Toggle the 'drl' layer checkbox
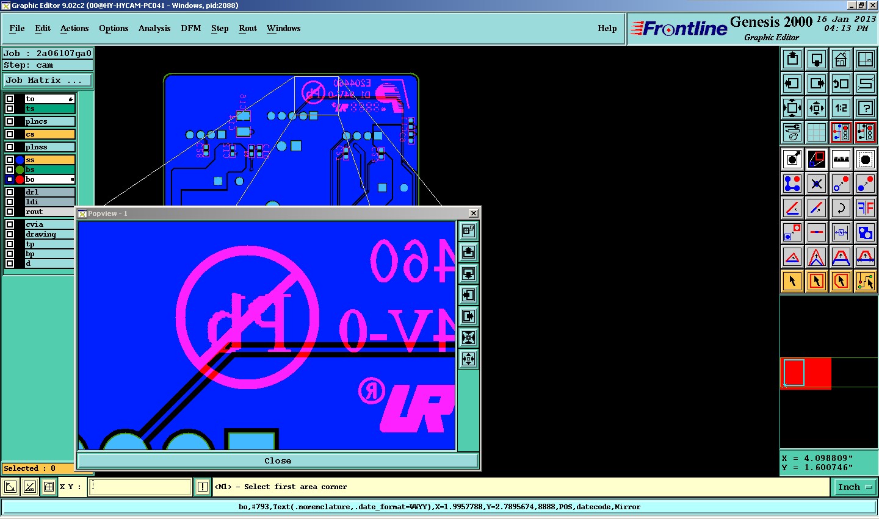 coord(10,192)
